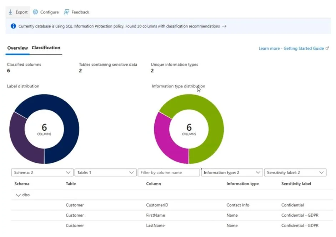Click the Export download icon
Viewport: 336px width, 237px height.
pyautogui.click(x=10, y=12)
